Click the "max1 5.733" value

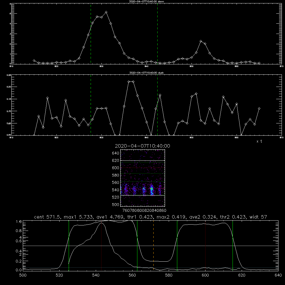pos(78,217)
